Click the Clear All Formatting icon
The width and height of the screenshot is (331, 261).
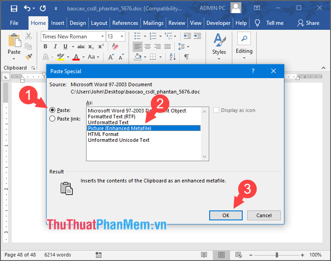[x=115, y=47]
